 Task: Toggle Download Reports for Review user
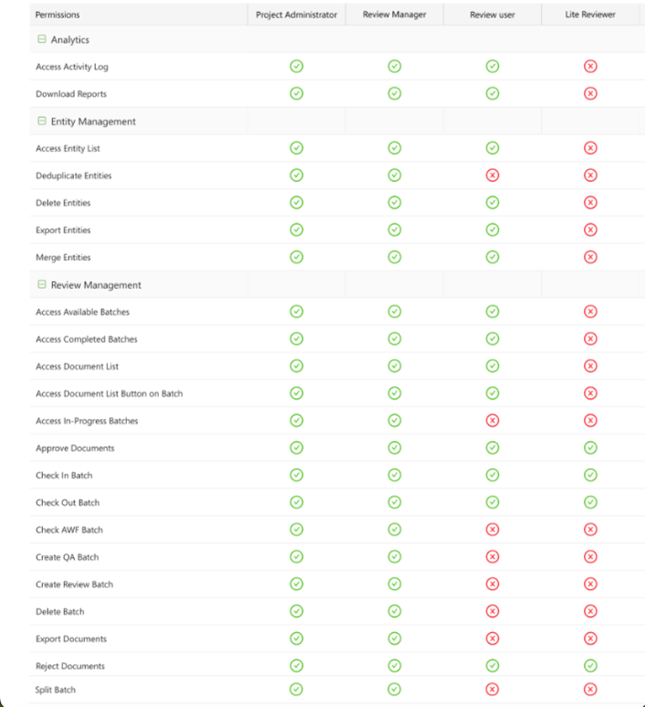[492, 93]
